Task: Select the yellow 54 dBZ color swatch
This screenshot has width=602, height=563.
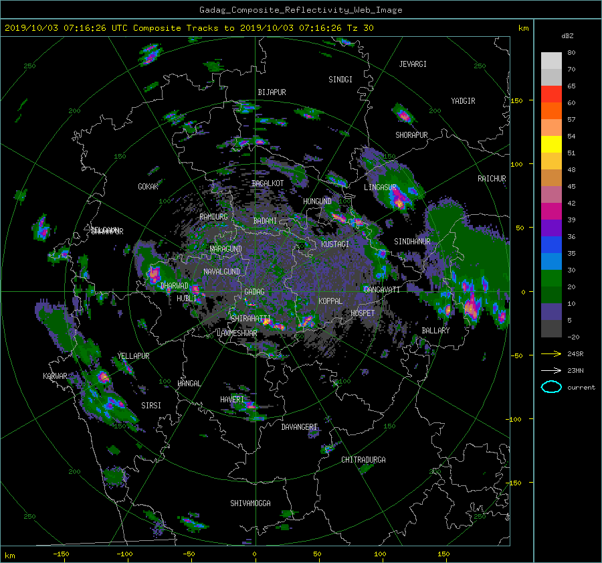Action: (551, 144)
